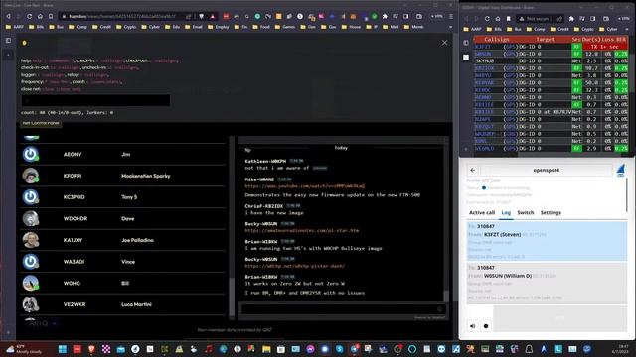Screen dimensions: 636x357
Task: Click the net control command input box
Action: click(x=95, y=100)
